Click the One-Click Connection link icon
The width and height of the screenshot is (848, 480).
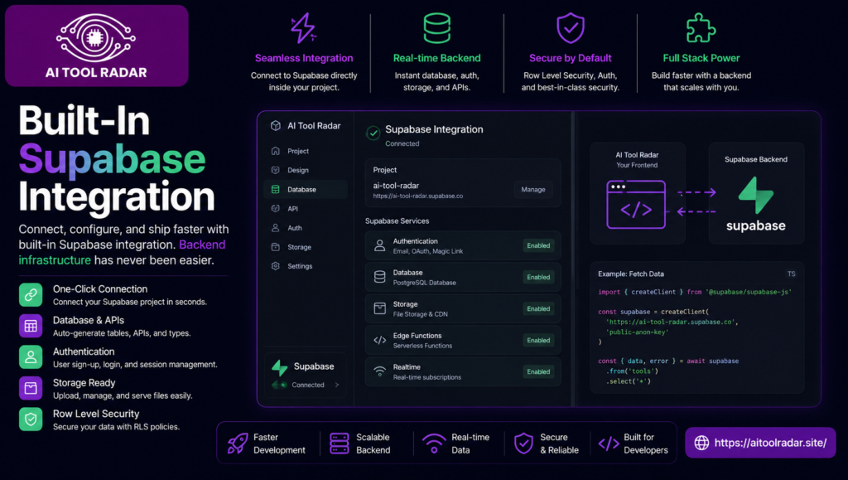point(31,295)
